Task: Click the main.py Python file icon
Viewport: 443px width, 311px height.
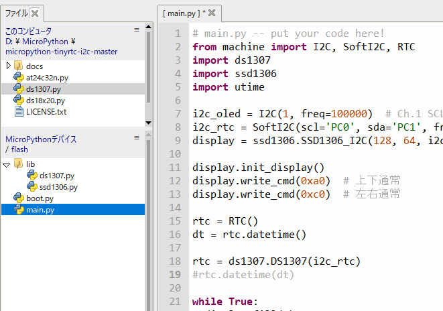Action: [19, 210]
